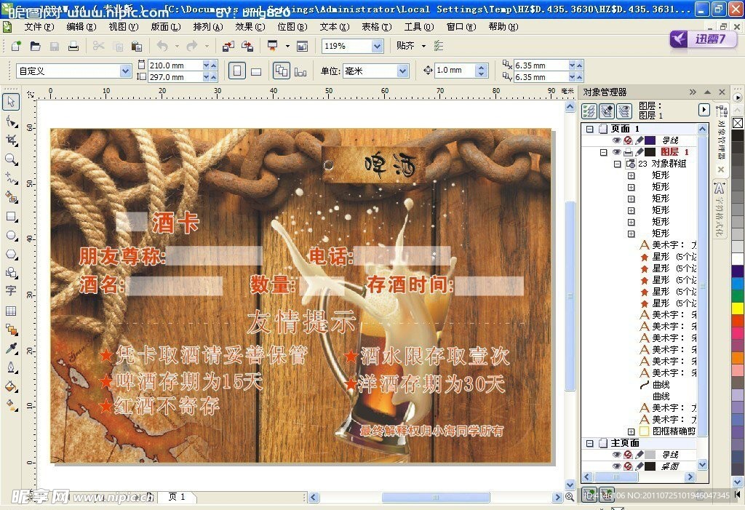Click the nudge offset 1.0 mm field
Image resolution: width=745 pixels, height=510 pixels.
tap(455, 71)
